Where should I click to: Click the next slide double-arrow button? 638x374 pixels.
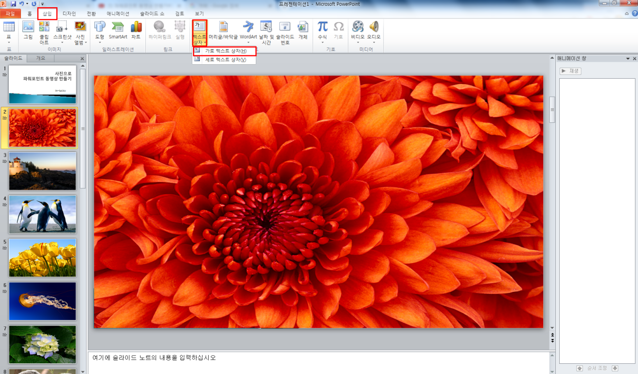point(552,340)
